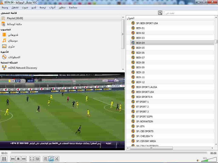Image resolution: width=218 pixels, height=163 pixels.
Task: Open the ڤديو menu
Action: pos(34,7)
